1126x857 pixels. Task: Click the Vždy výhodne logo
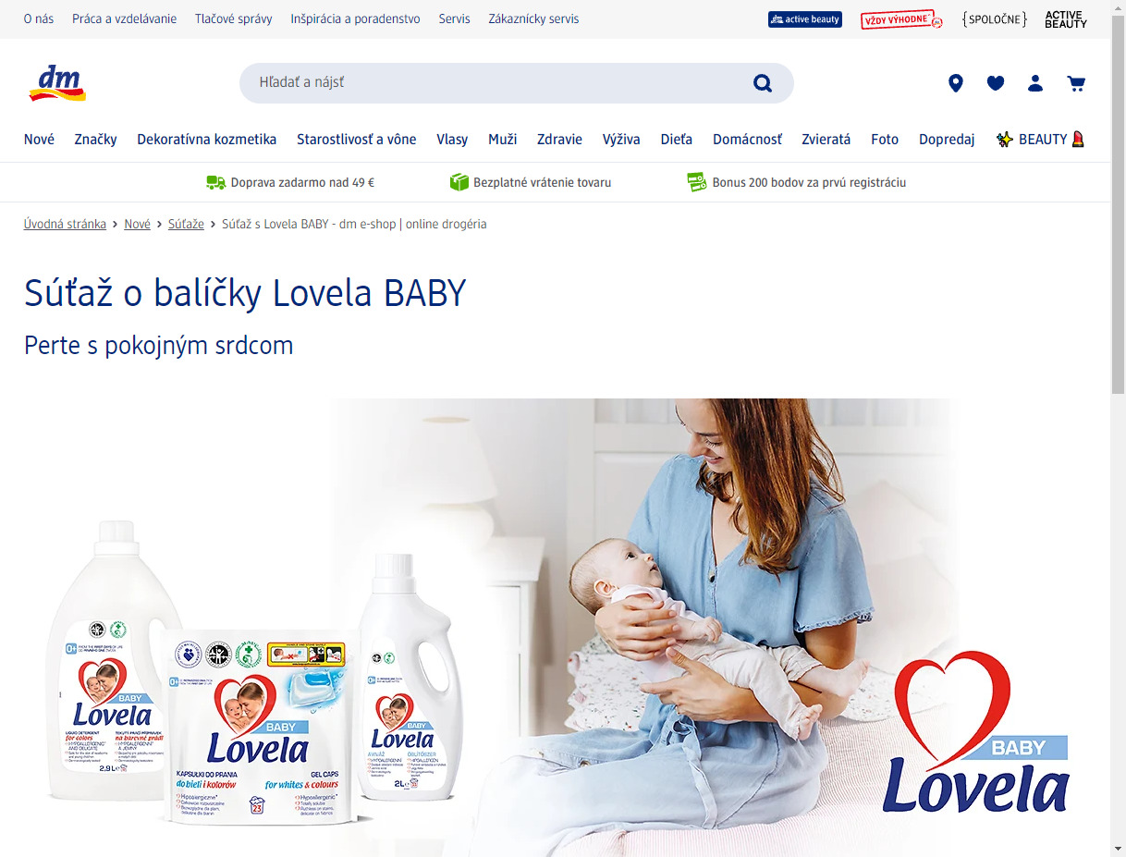click(901, 19)
